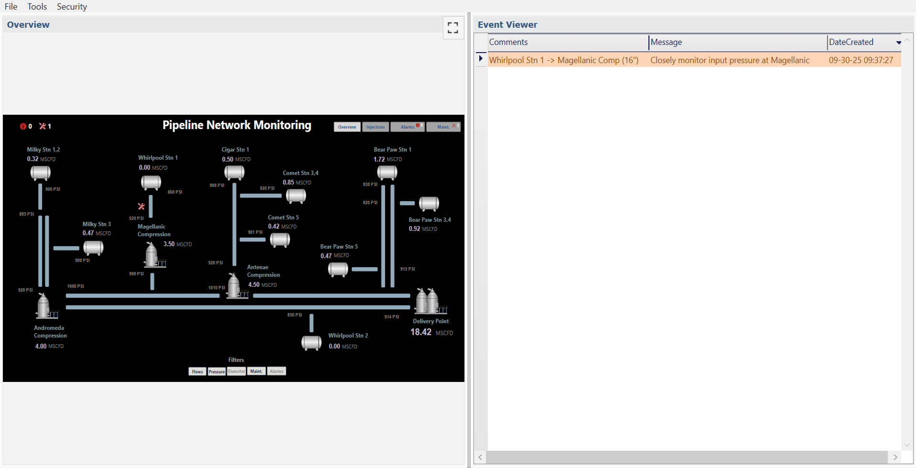The width and height of the screenshot is (916, 468).
Task: Expand Overview panel to full screen
Action: pos(453,28)
